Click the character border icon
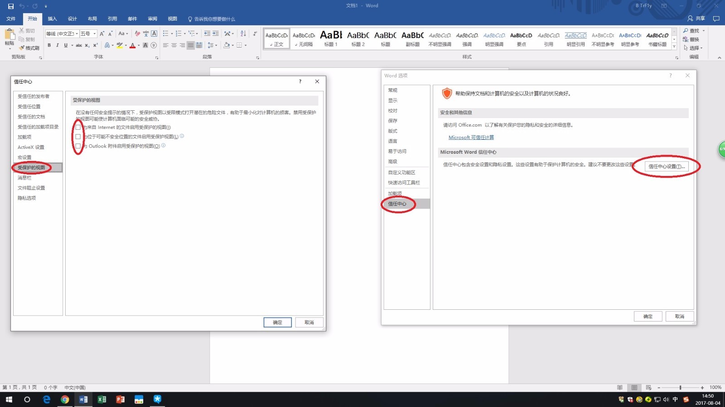This screenshot has width=725, height=407. pos(154,33)
